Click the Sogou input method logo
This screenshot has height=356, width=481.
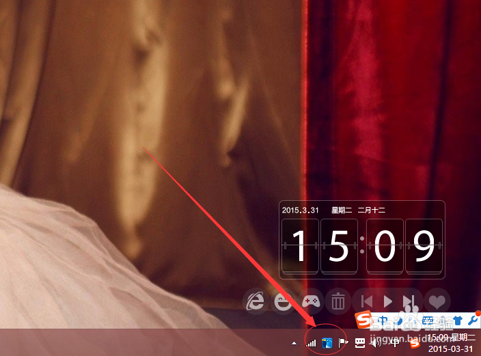363,320
